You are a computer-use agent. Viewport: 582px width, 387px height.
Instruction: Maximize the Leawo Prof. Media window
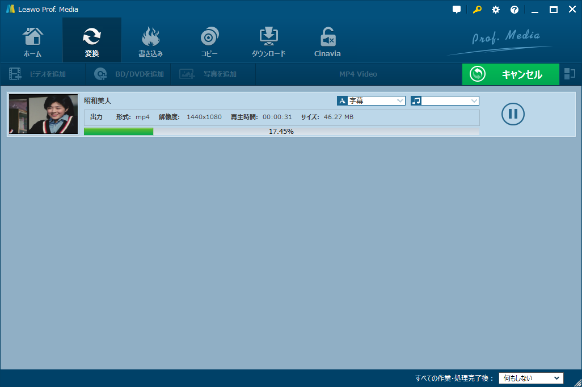[554, 10]
